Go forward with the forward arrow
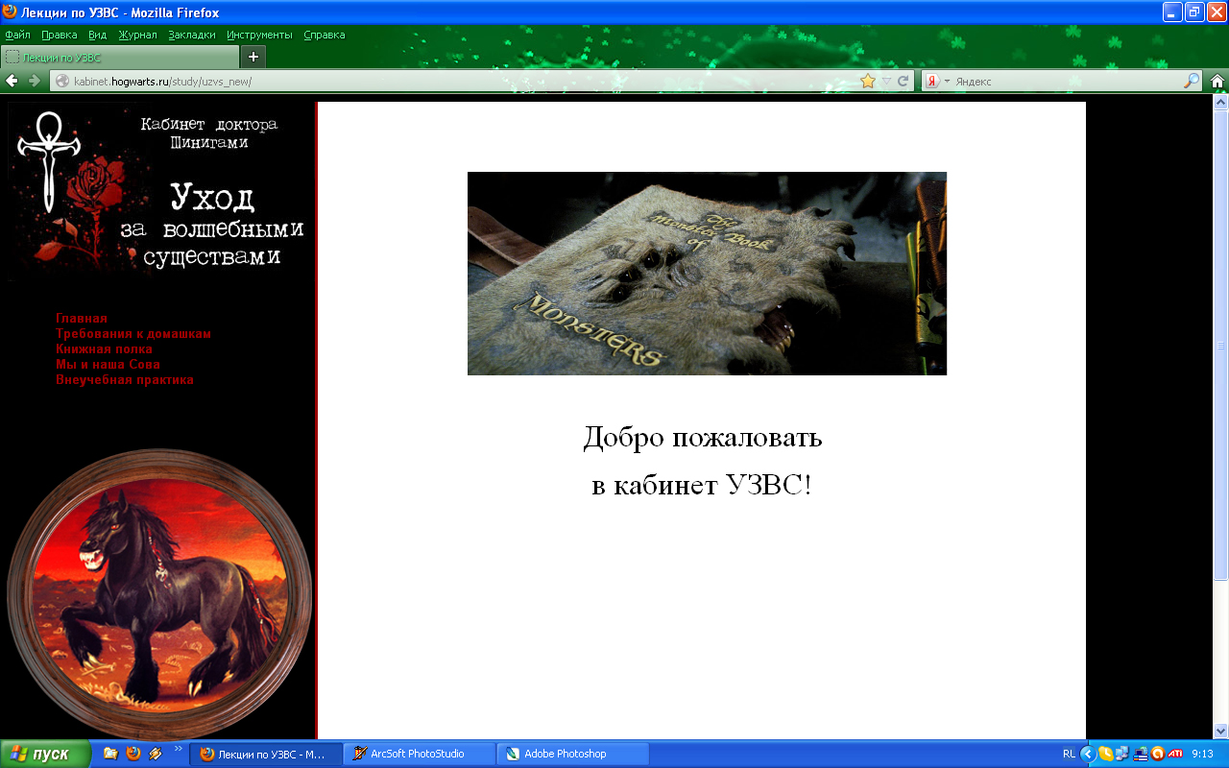This screenshot has width=1229, height=768. (35, 81)
